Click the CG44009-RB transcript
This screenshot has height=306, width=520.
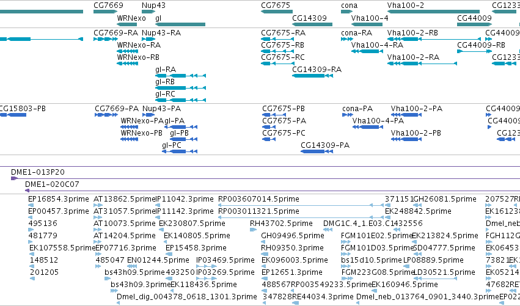click(474, 51)
